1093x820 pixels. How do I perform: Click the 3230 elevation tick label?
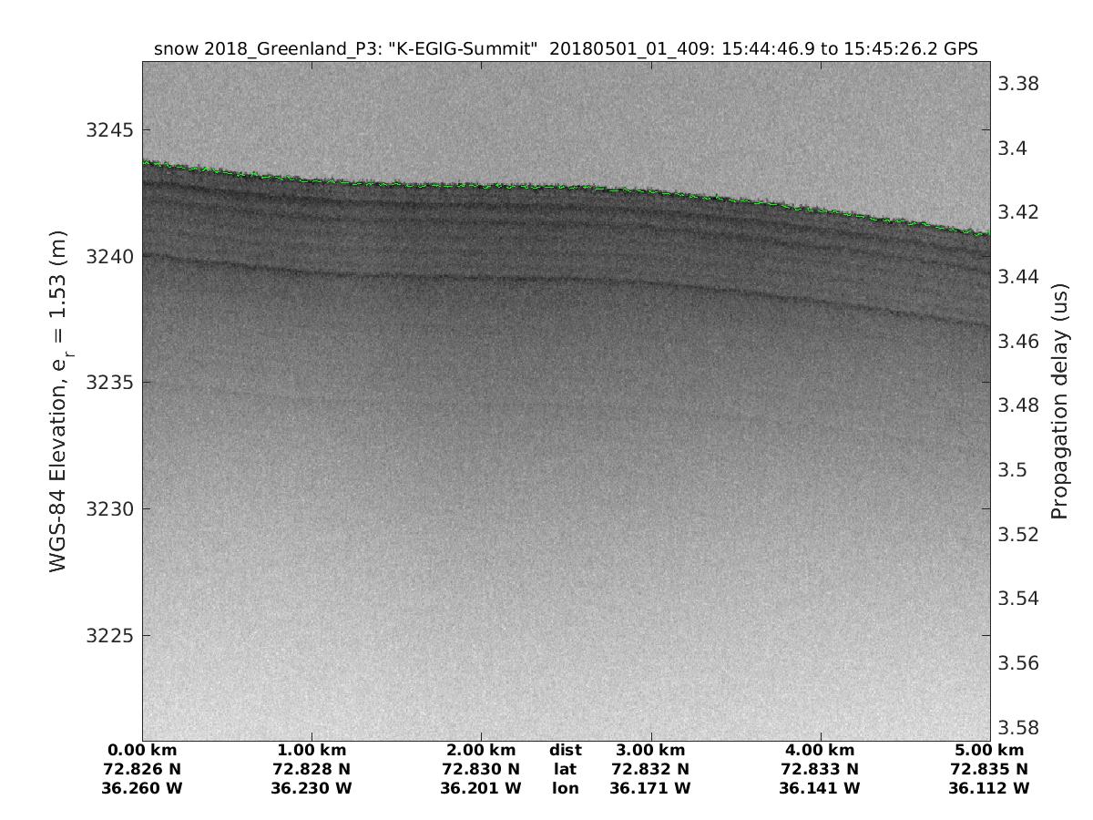(x=109, y=509)
